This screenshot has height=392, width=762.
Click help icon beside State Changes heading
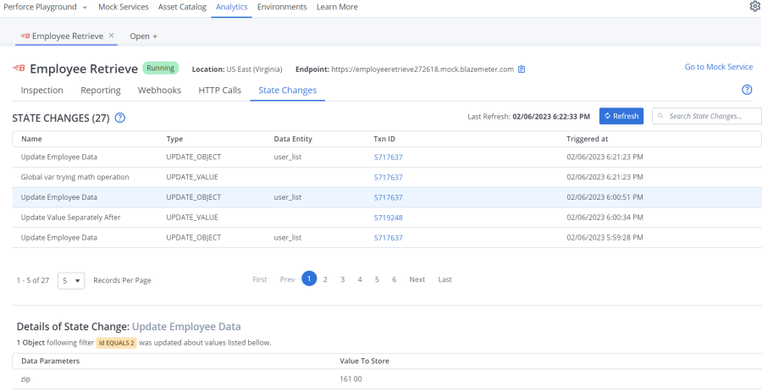(x=120, y=118)
